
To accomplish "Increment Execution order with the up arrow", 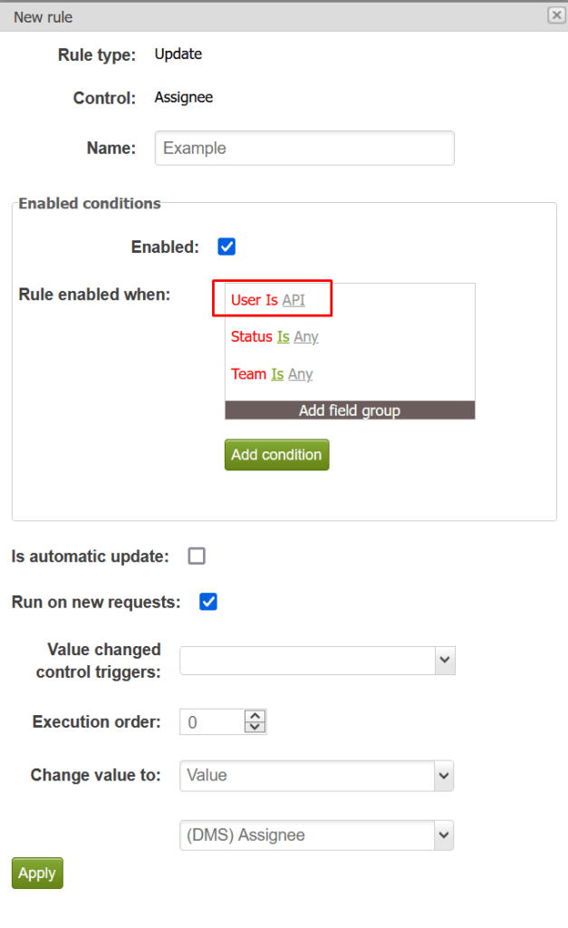I will click(x=255, y=716).
